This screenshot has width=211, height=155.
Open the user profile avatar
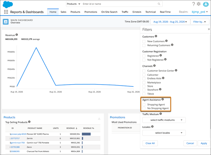click(x=206, y=4)
